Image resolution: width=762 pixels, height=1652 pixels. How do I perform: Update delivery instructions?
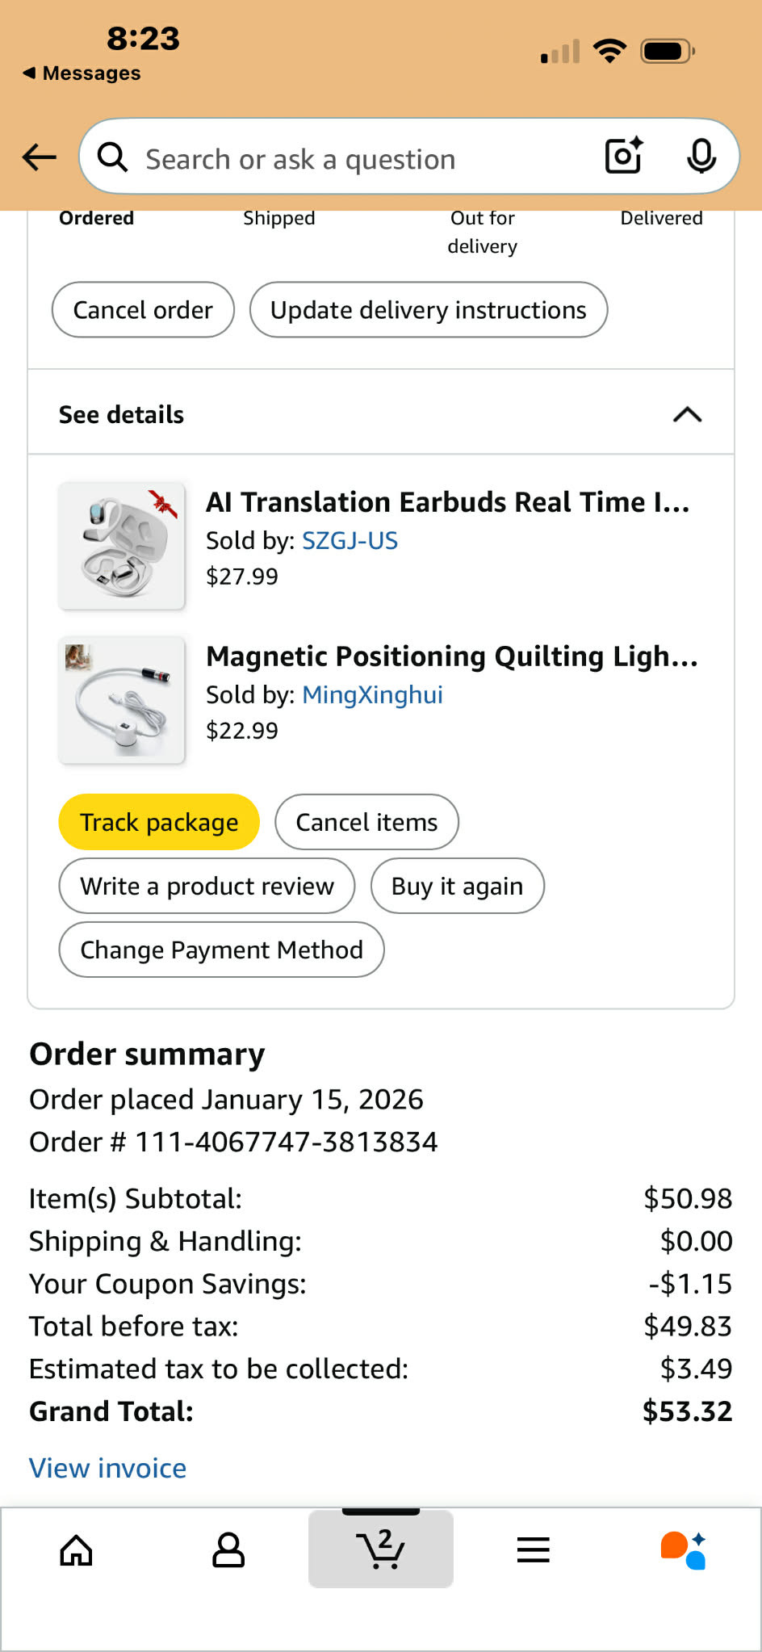(x=428, y=310)
